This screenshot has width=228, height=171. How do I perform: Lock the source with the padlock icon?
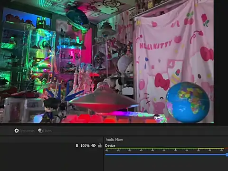[100, 145]
